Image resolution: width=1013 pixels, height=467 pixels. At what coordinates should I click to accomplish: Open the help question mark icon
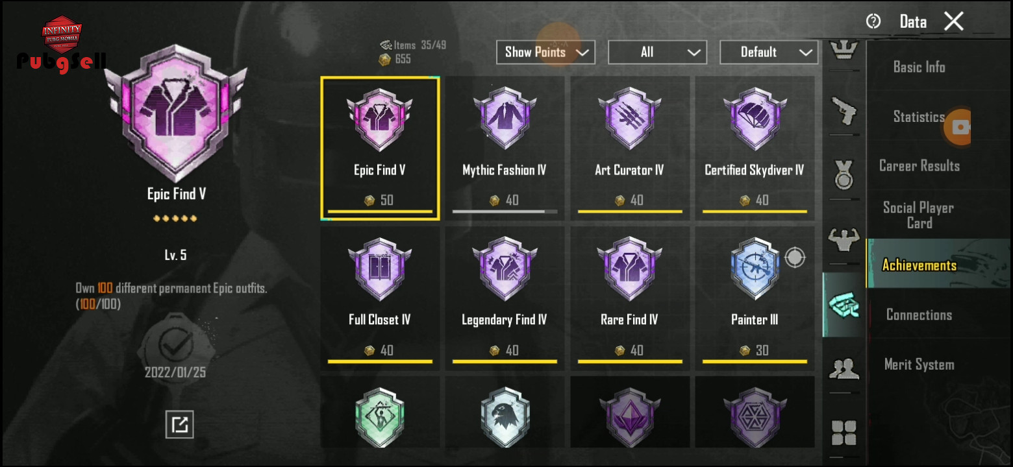click(873, 21)
